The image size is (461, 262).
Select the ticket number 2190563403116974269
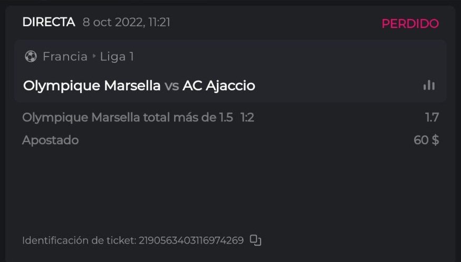(x=191, y=241)
